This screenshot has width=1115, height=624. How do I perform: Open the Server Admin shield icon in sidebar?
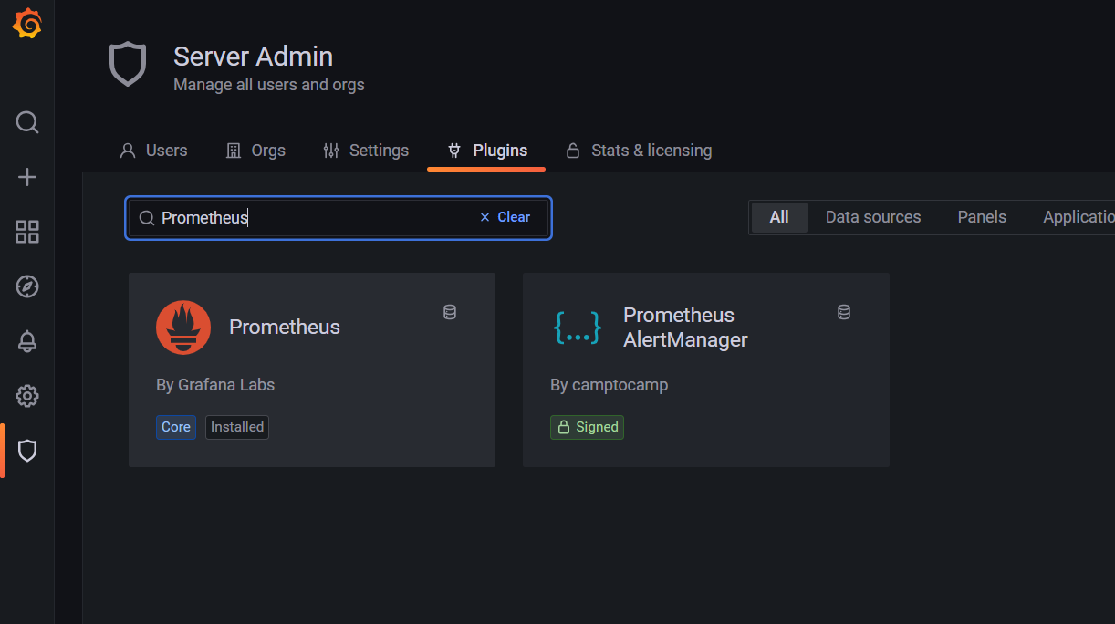(x=27, y=451)
